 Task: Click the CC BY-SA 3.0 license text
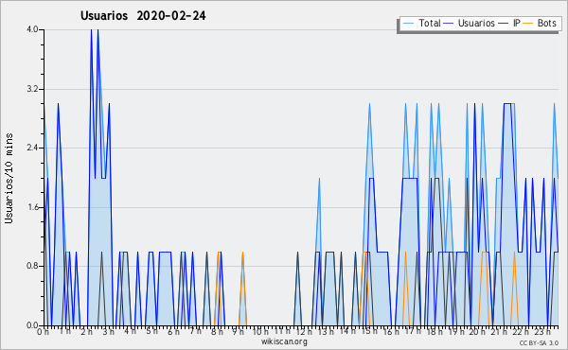point(539,342)
